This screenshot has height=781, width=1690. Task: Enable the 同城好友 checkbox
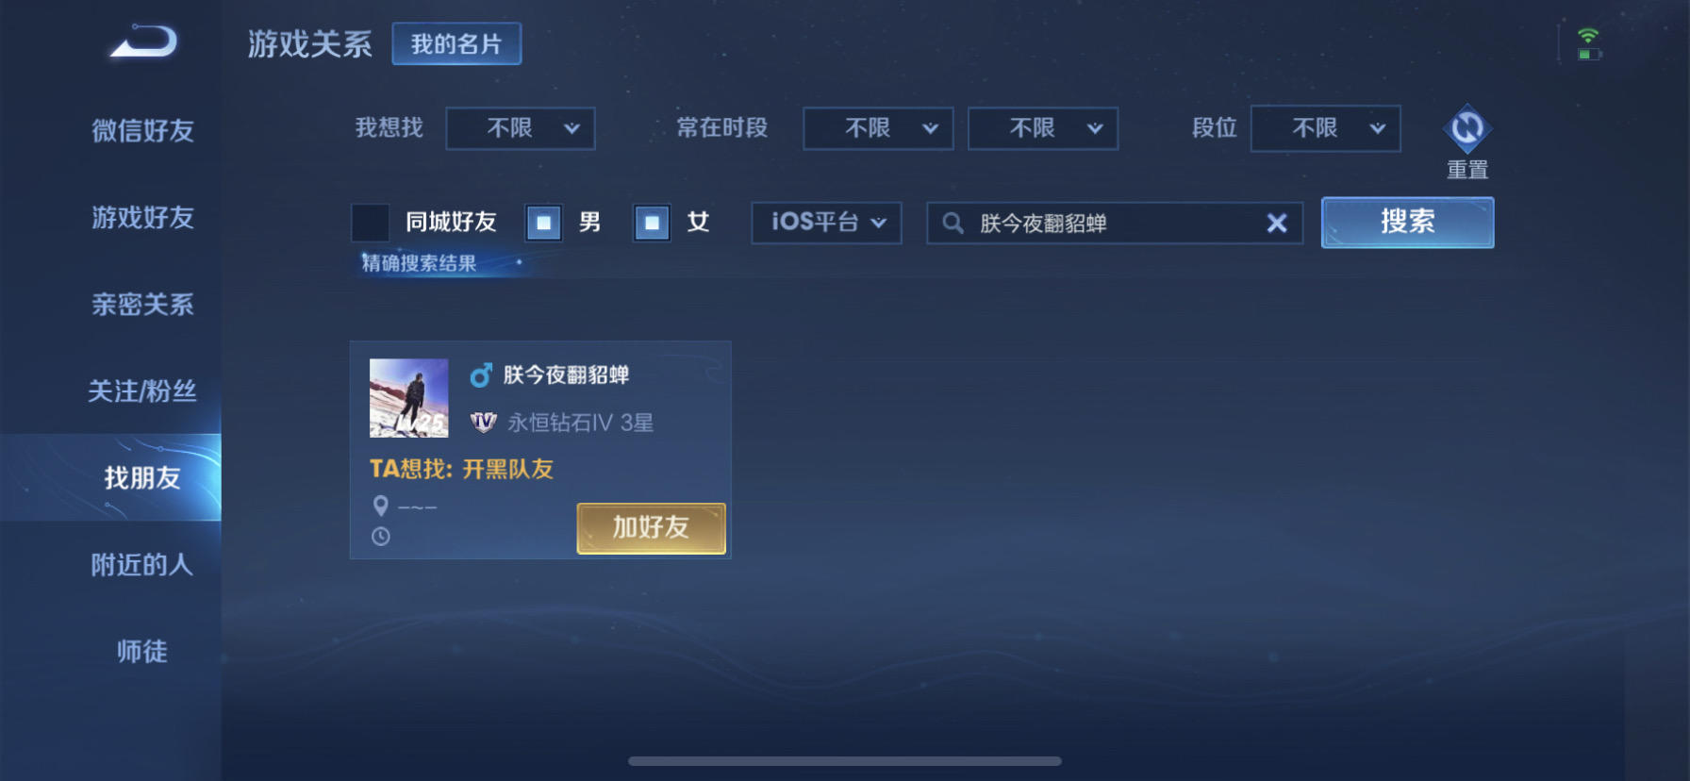(x=370, y=223)
